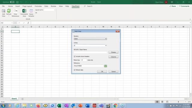The height and width of the screenshot is (108, 192).
Task: Toggle the AutoSave switch
Action: click(x=12, y=2)
